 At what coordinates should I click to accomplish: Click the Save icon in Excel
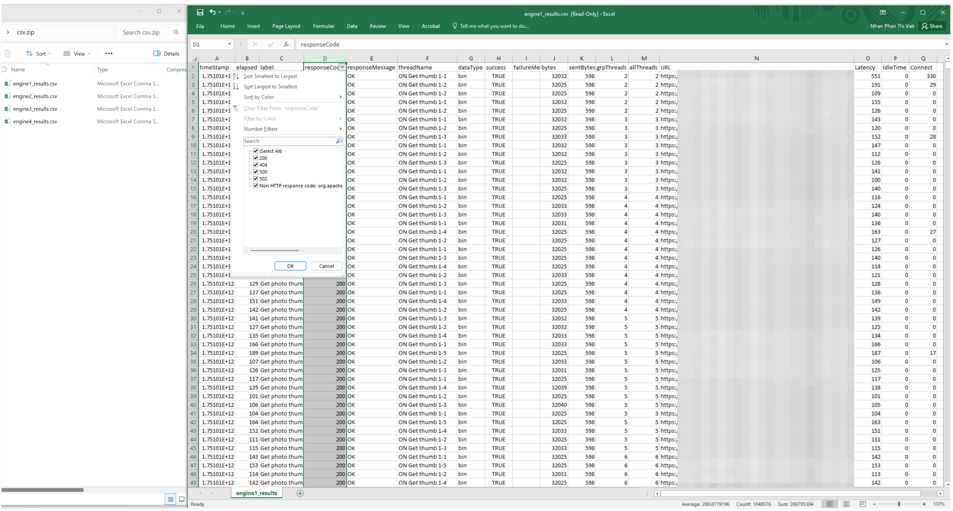[200, 12]
